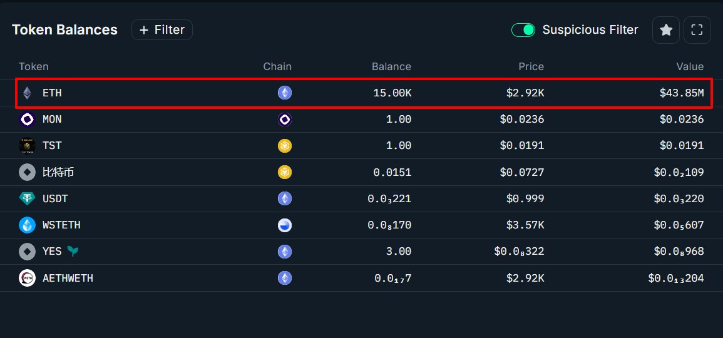
Task: Click the AETHWETH token icon
Action: coord(27,278)
